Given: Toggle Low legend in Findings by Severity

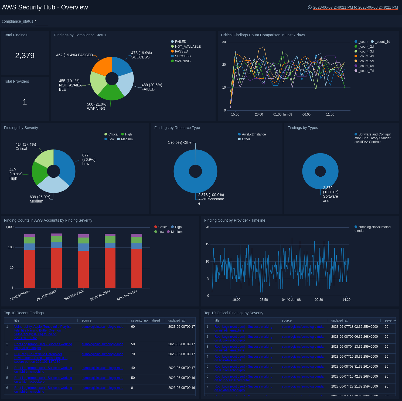Looking at the screenshot, I should [109, 139].
